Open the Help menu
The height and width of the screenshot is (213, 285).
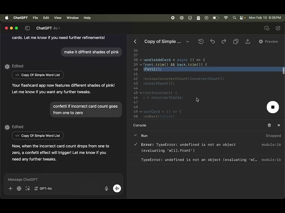pos(87,18)
